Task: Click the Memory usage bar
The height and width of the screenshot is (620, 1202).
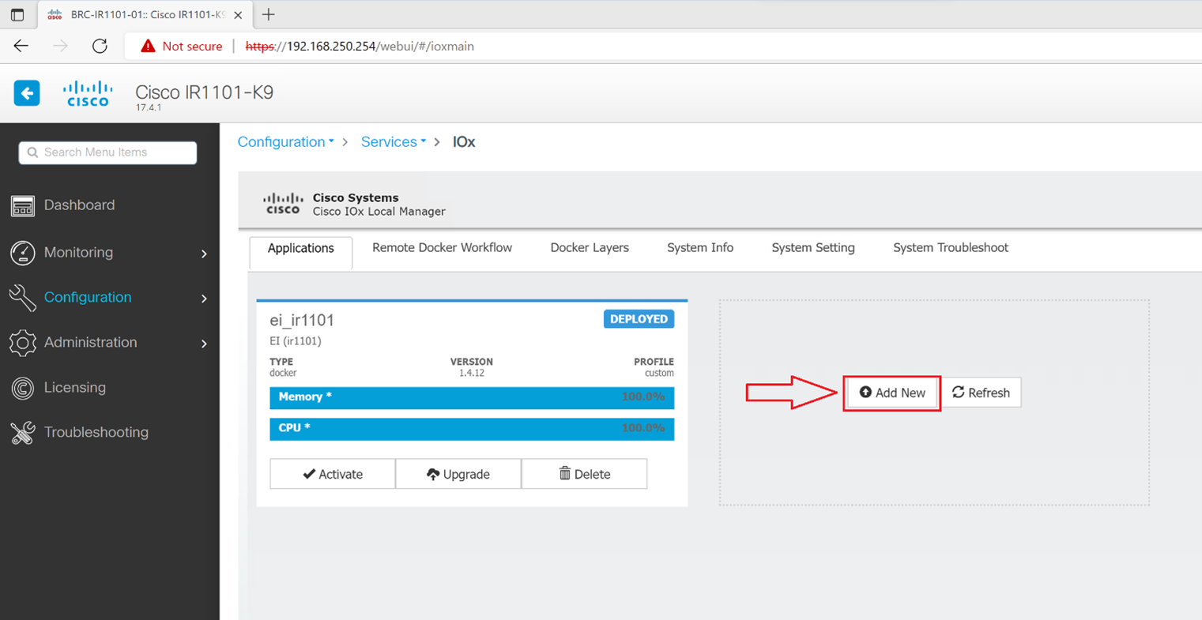Action: (x=471, y=397)
